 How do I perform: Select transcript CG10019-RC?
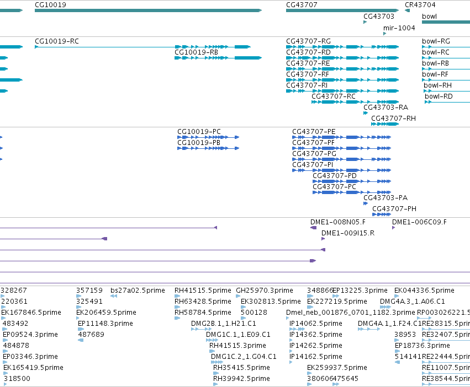pyautogui.click(x=142, y=47)
